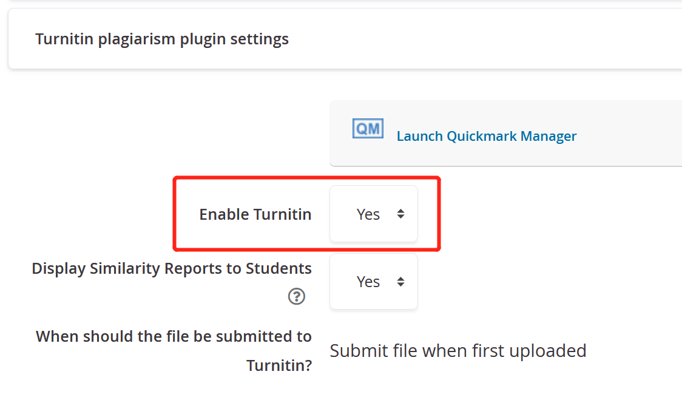Click the file submission timing question label
Viewport: 682px width, 397px height.
point(174,350)
